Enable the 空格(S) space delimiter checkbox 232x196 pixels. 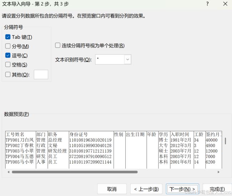click(x=8, y=65)
